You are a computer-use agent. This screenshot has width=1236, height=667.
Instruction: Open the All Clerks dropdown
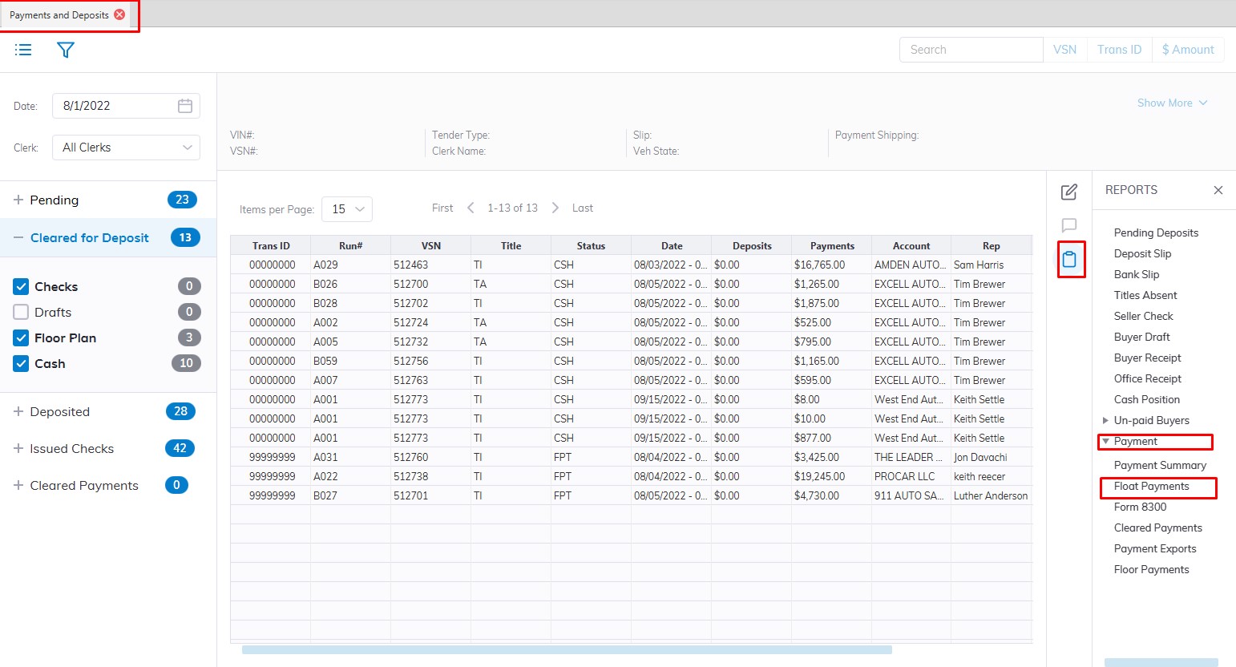pyautogui.click(x=126, y=148)
